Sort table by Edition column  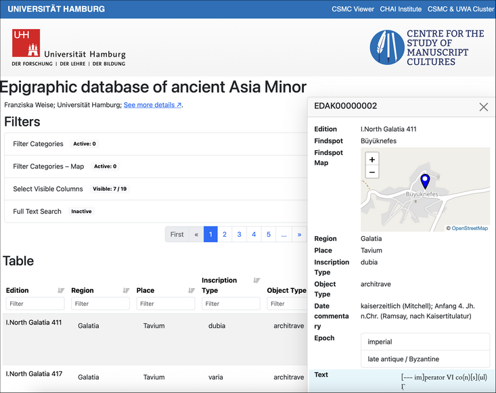tap(61, 290)
